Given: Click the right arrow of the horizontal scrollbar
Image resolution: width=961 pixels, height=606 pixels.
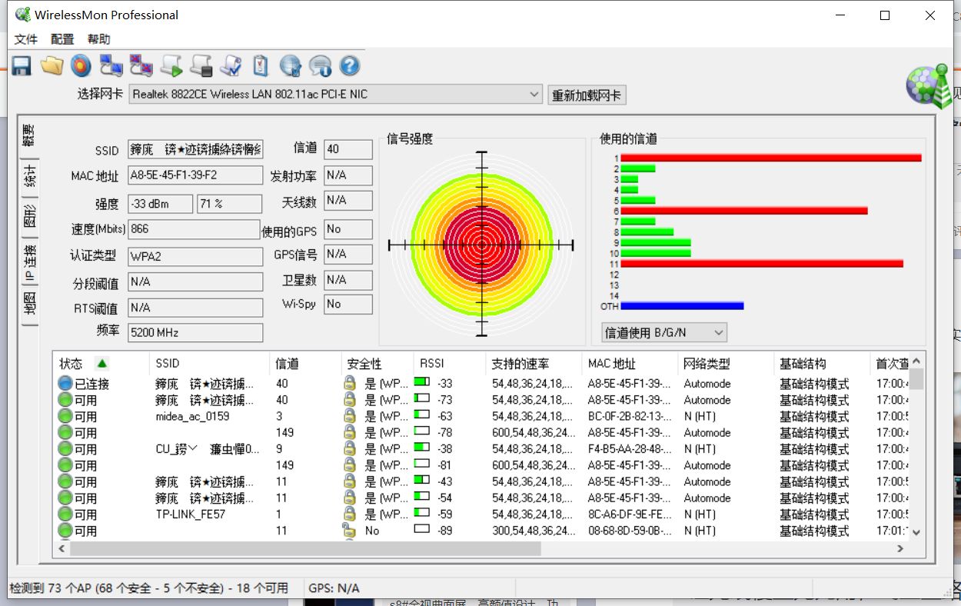Looking at the screenshot, I should 900,549.
